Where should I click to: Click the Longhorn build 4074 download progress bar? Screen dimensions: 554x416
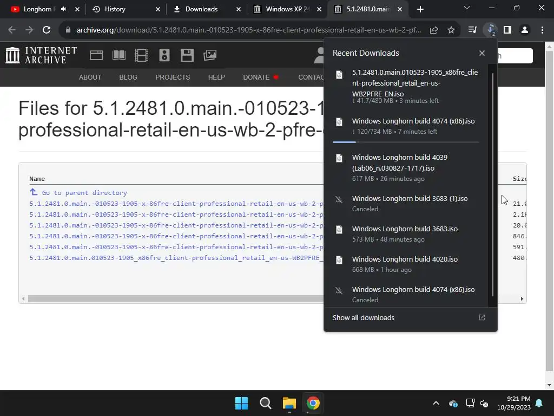406,142
